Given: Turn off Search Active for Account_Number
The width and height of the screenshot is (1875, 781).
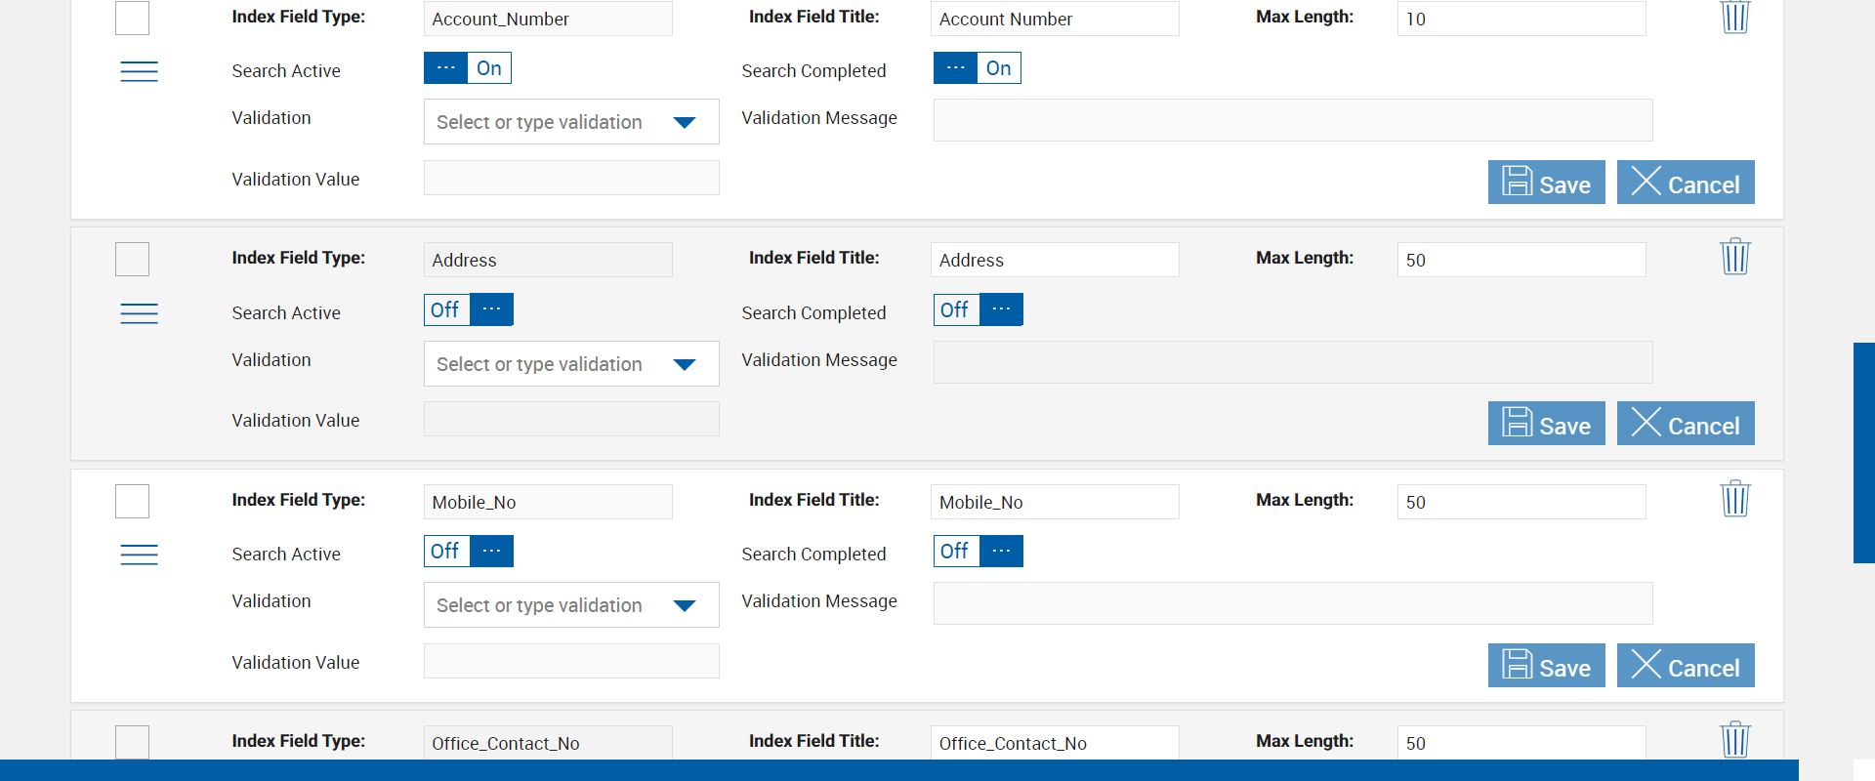Looking at the screenshot, I should (467, 68).
